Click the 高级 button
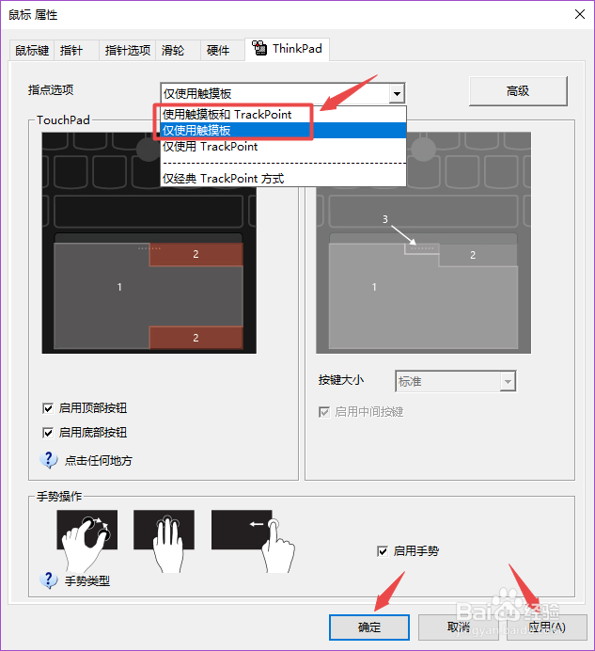 [518, 91]
